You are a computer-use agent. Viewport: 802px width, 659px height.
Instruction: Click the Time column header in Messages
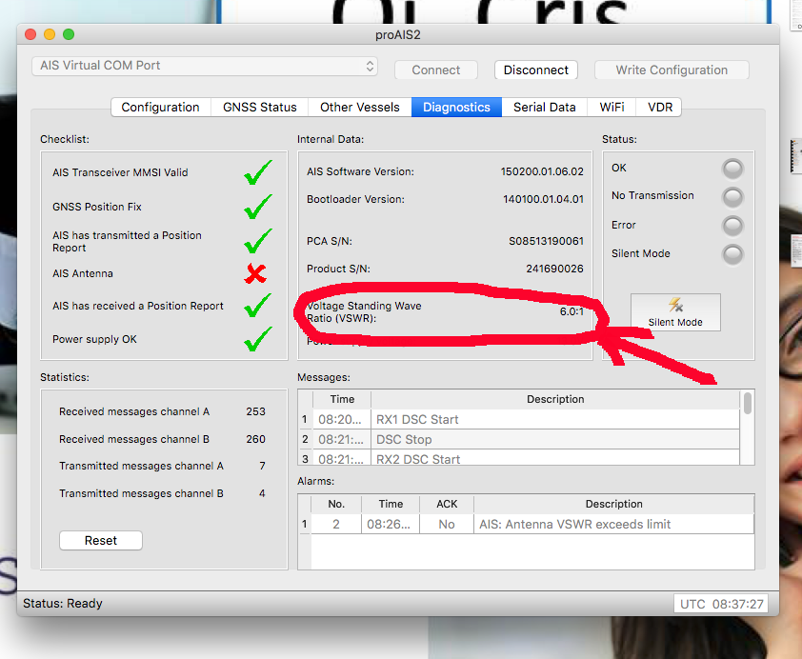(342, 399)
